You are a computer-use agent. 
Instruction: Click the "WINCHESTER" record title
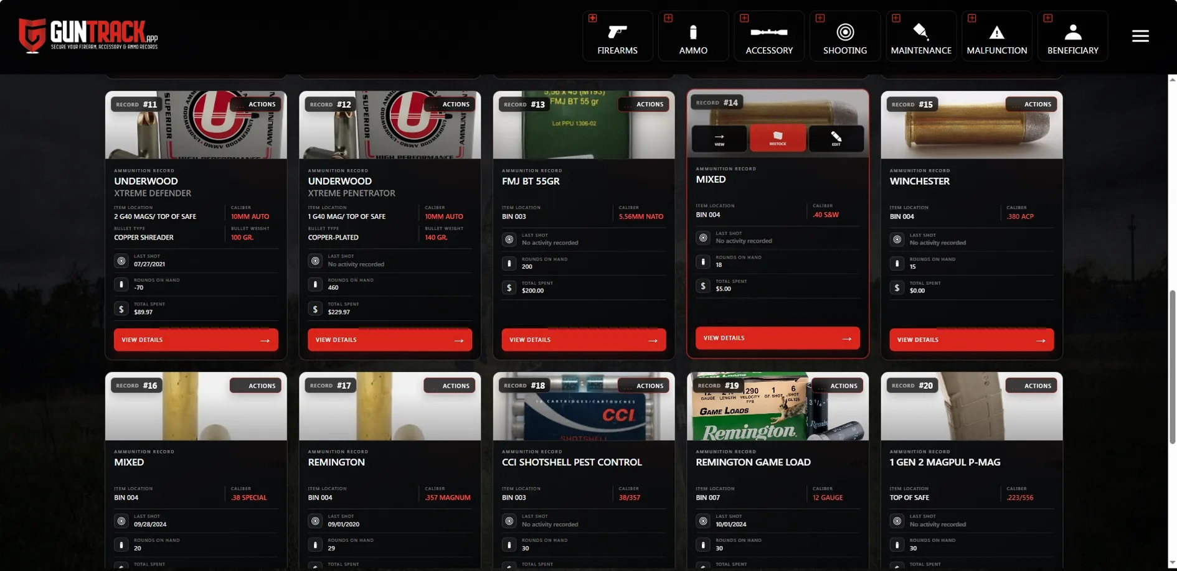pos(920,182)
